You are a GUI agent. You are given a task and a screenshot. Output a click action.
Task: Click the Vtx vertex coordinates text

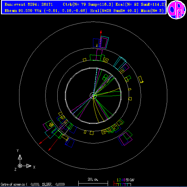61,11
